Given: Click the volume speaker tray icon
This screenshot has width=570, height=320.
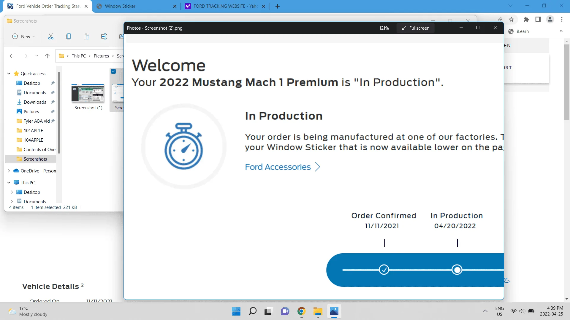Looking at the screenshot, I should (x=522, y=311).
